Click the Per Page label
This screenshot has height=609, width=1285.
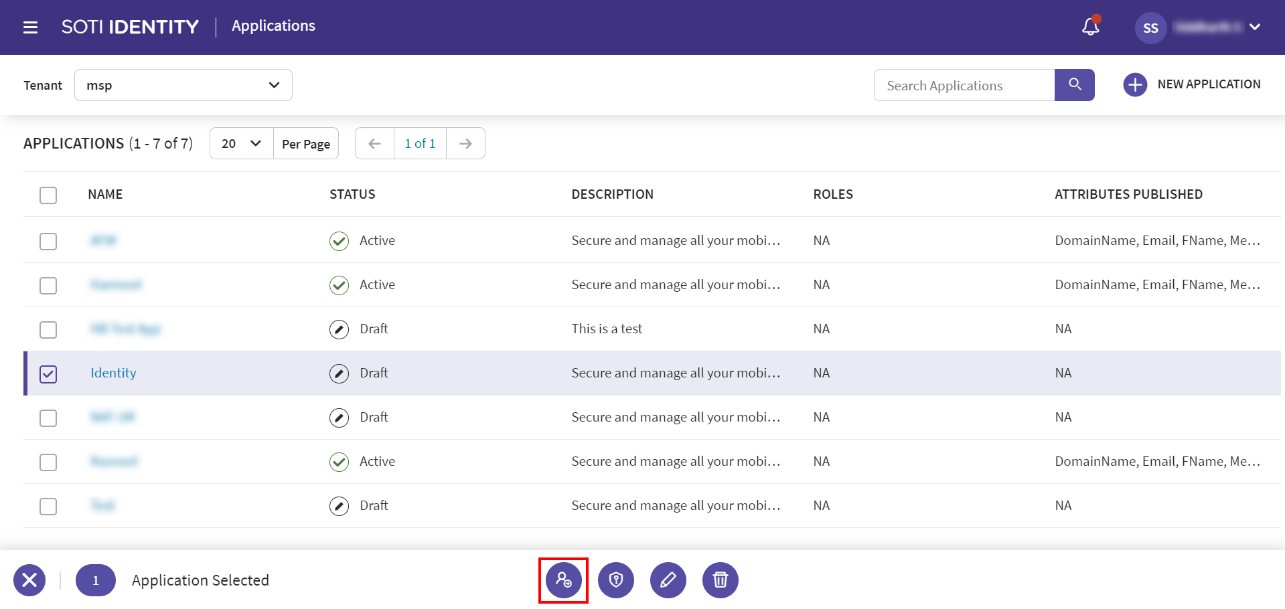306,144
